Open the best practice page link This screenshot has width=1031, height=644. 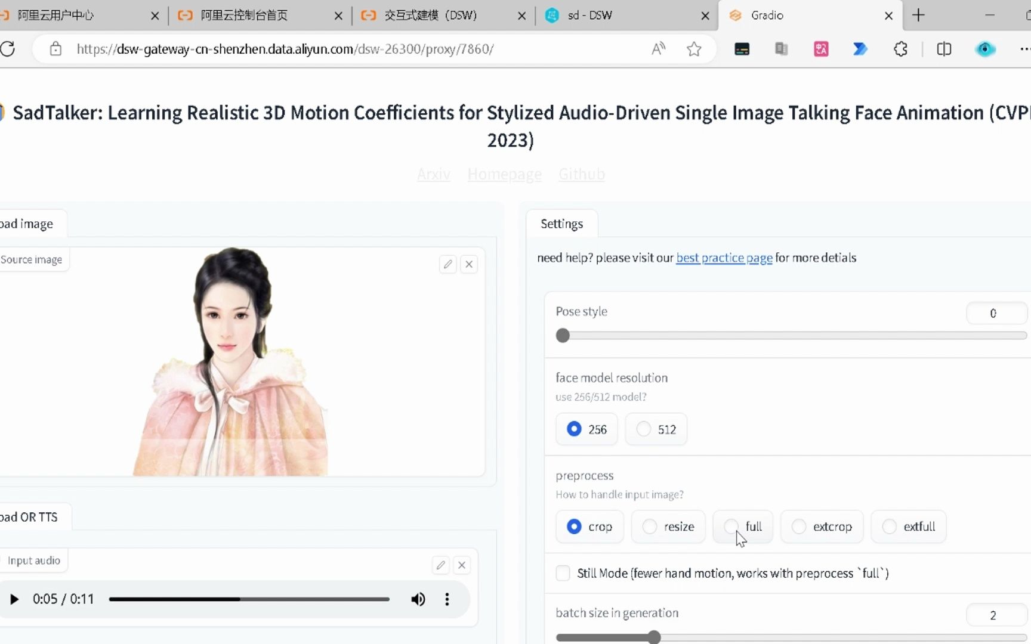pyautogui.click(x=724, y=258)
